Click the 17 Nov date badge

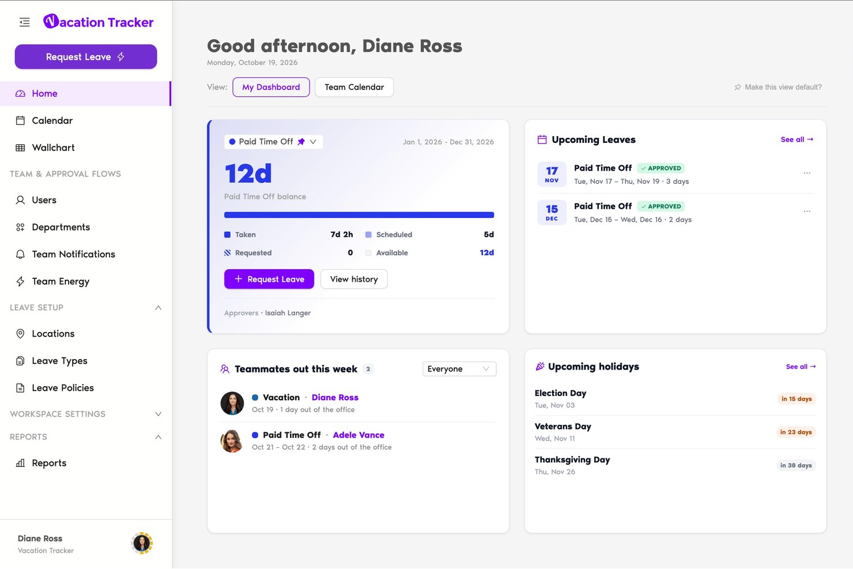[x=552, y=174]
